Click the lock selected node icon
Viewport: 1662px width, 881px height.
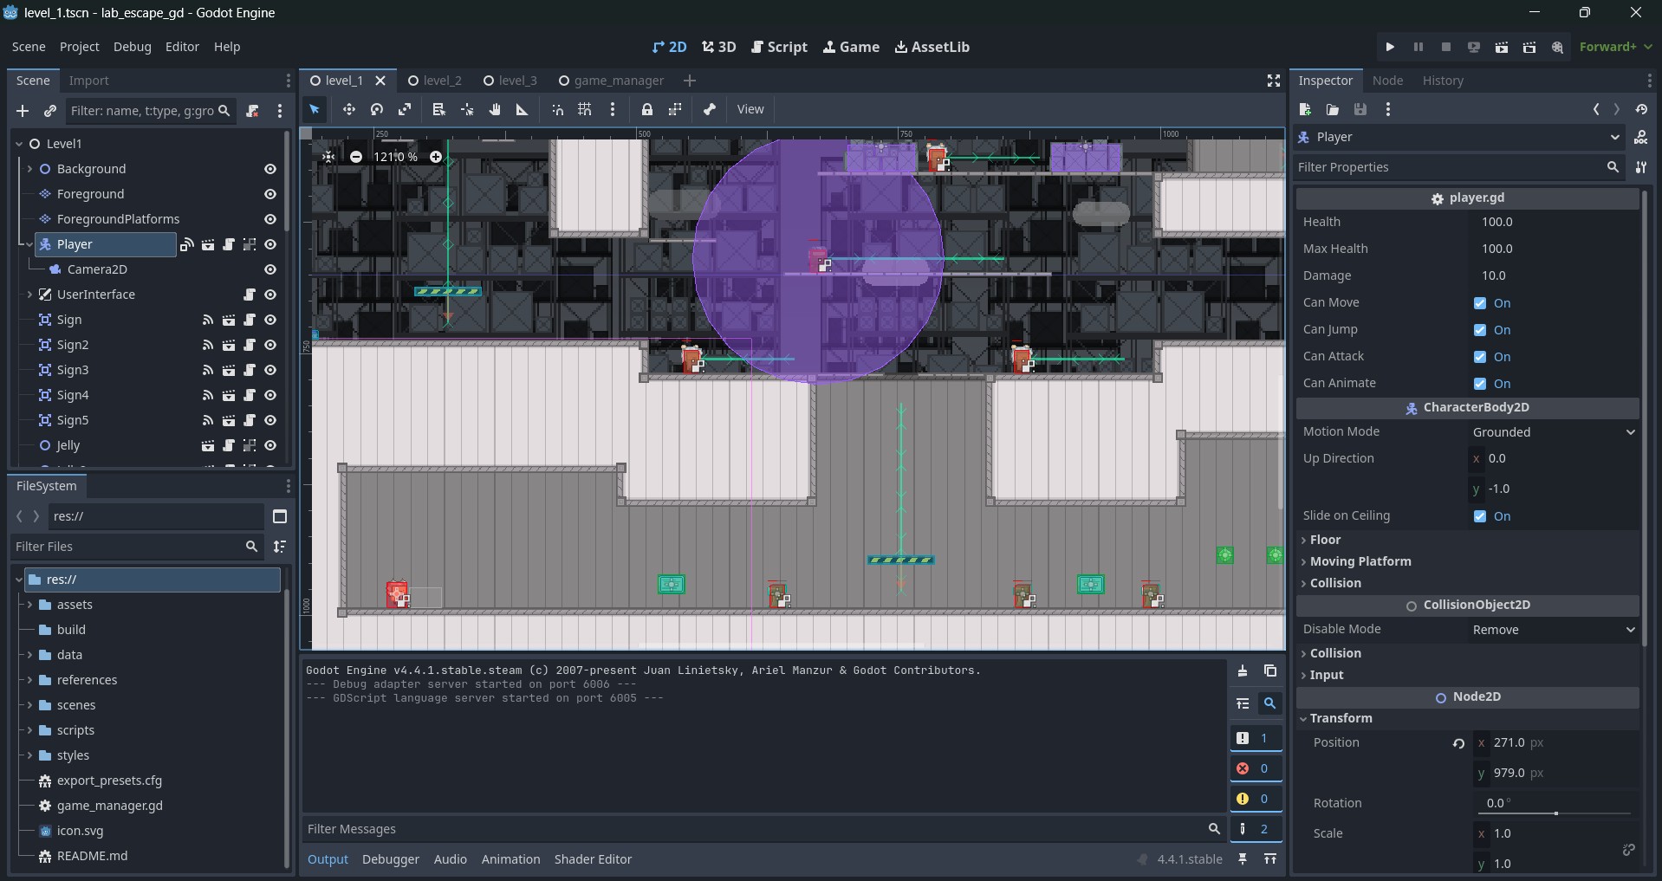(x=647, y=109)
